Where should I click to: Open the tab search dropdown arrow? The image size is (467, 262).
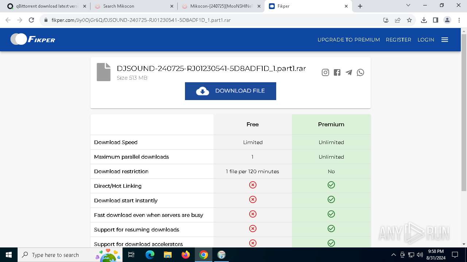408,5
